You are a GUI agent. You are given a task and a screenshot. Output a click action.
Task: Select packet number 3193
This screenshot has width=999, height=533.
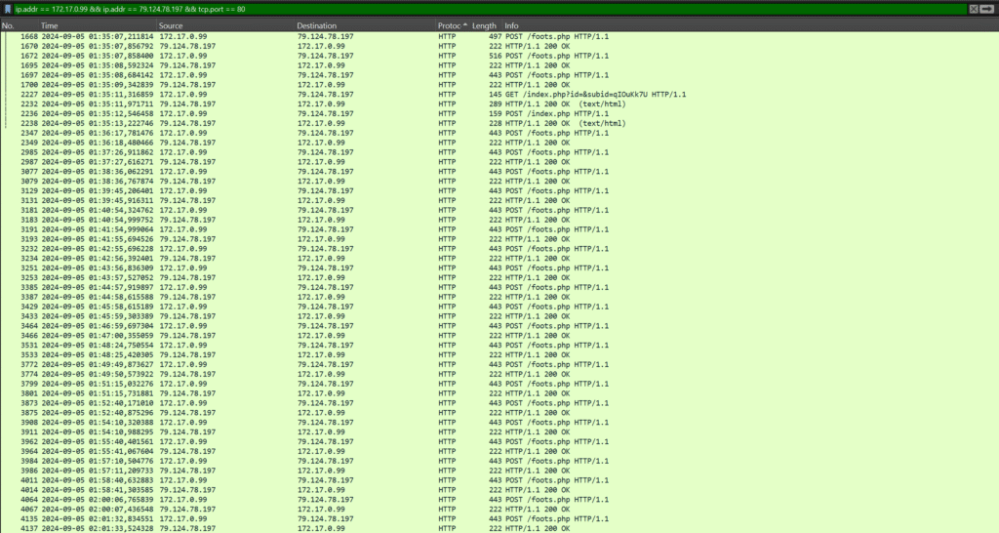499,239
